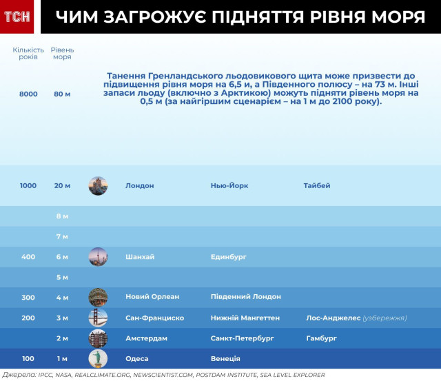Click the 'Венеція' label
441x381 pixels.
pyautogui.click(x=225, y=358)
